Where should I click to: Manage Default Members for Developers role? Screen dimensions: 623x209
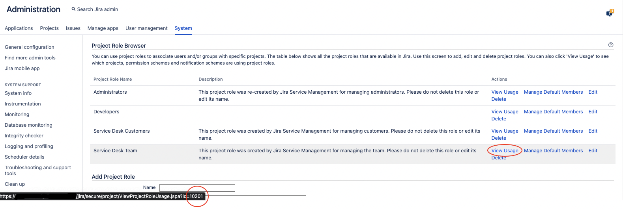(x=553, y=112)
